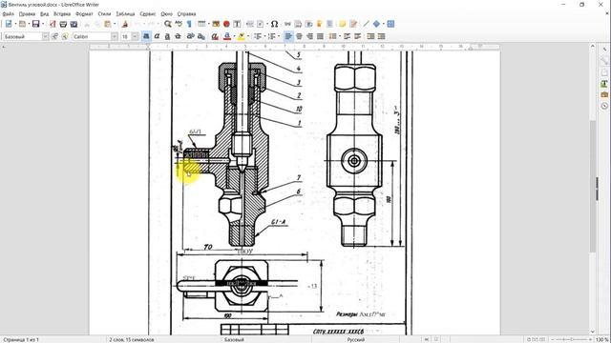Open highlighting color dropdown arrow
This screenshot has height=343, width=611.
(248, 36)
